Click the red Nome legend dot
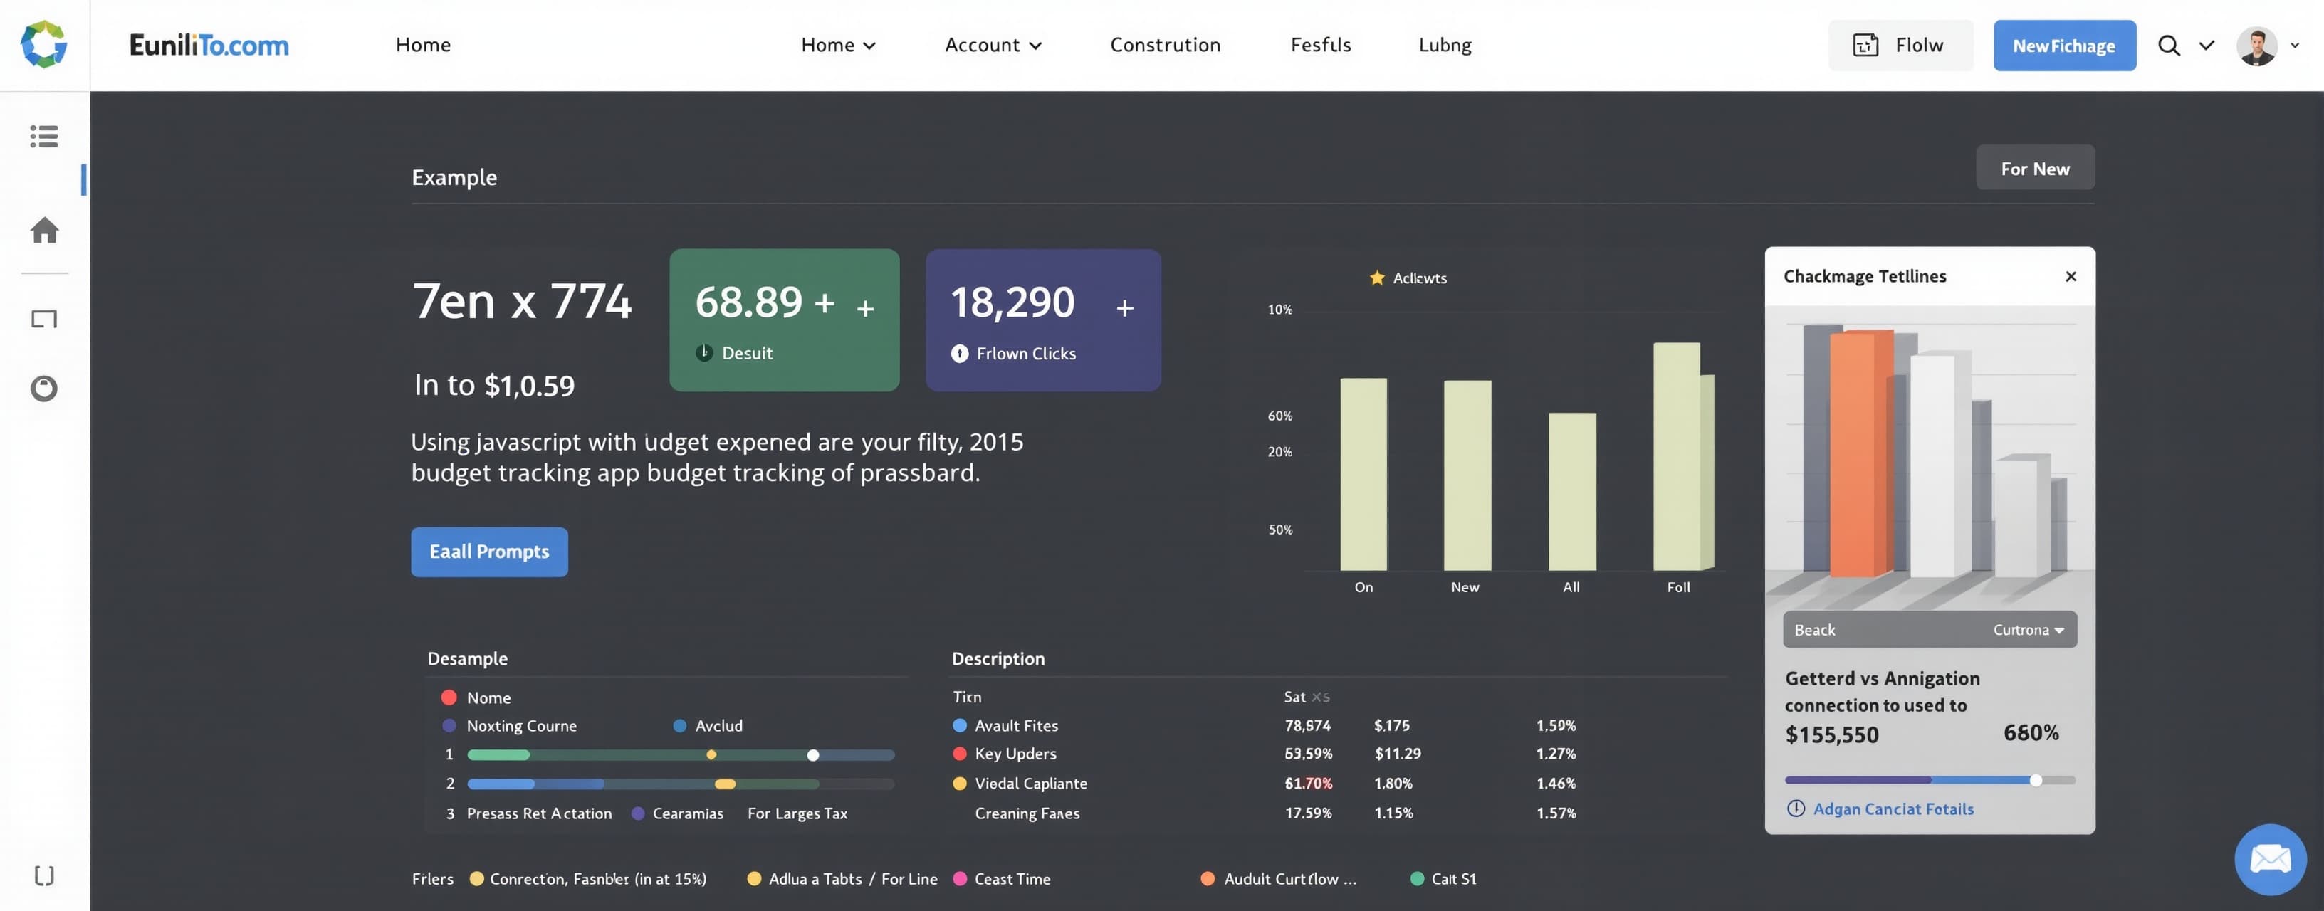 tap(449, 697)
